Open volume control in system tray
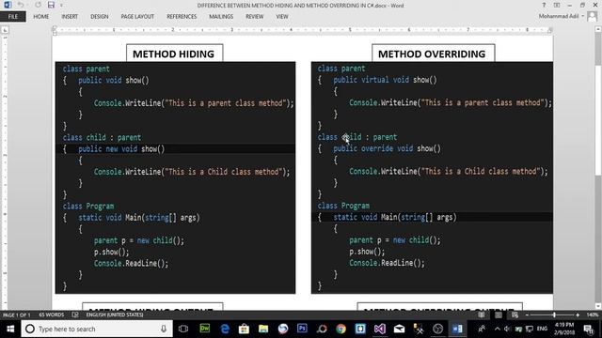The width and height of the screenshot is (602, 338). click(x=508, y=329)
